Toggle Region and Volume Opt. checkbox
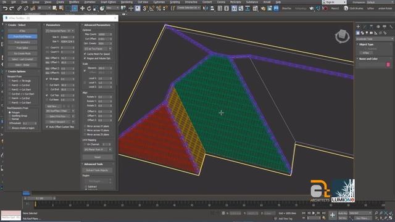Viewport: 395px width, 222px height. (85, 58)
